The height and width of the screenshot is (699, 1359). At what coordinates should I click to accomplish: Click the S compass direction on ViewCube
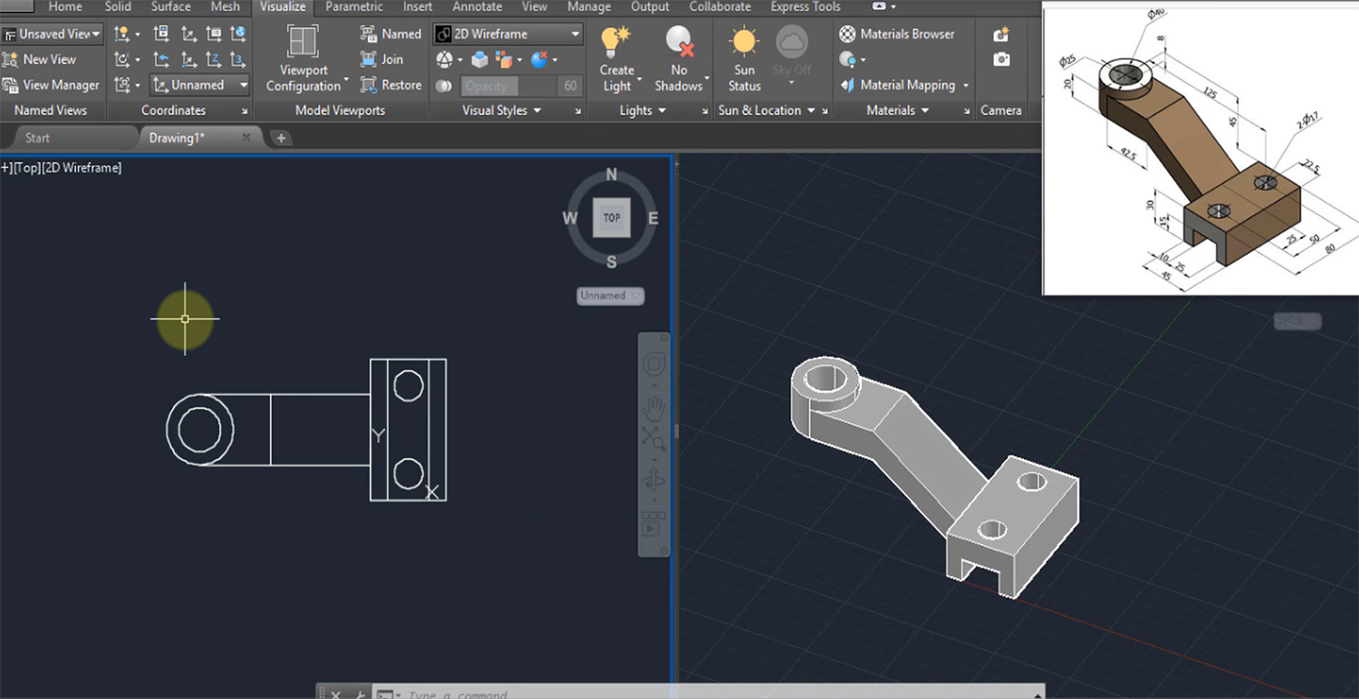pyautogui.click(x=612, y=262)
